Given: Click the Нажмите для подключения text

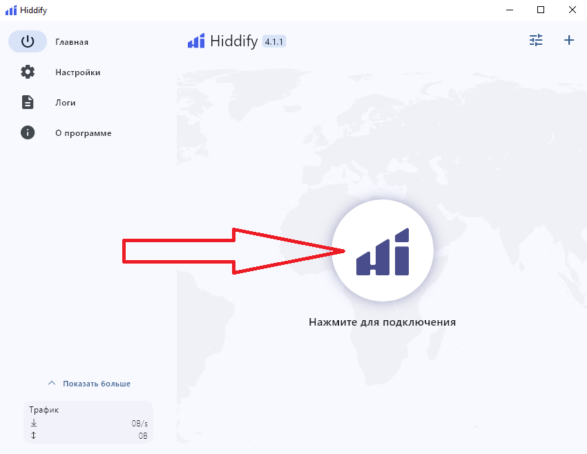Looking at the screenshot, I should pyautogui.click(x=382, y=322).
